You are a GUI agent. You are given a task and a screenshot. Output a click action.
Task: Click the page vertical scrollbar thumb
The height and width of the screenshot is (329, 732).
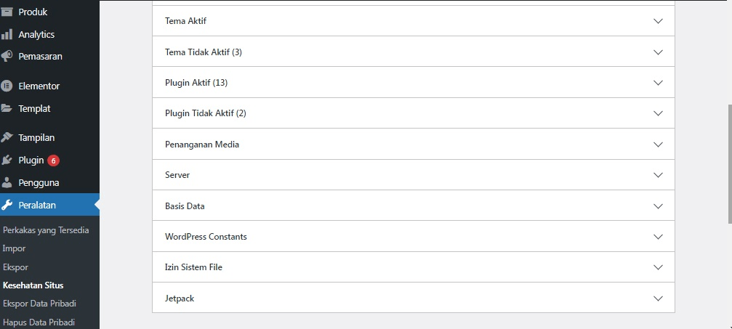tap(729, 163)
